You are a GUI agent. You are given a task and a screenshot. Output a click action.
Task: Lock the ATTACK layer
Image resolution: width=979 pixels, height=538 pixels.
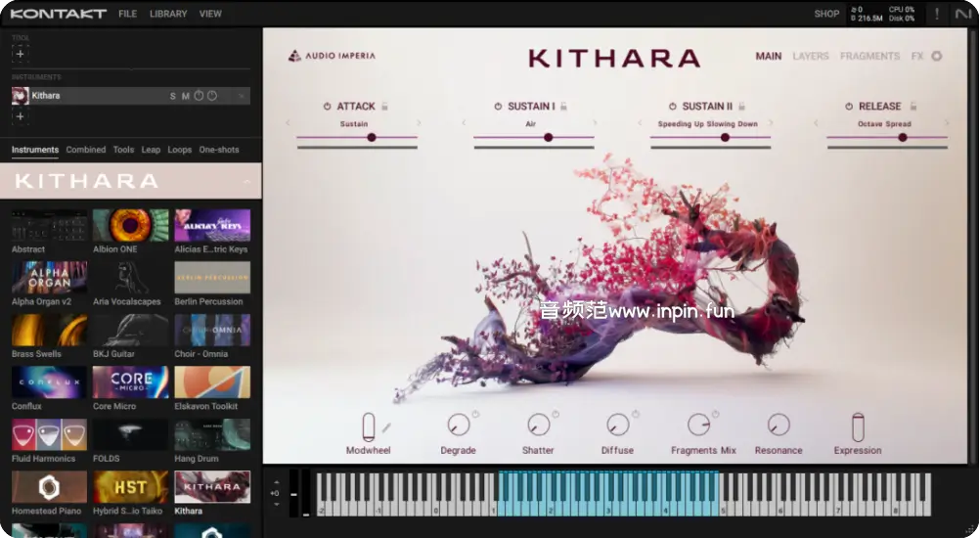384,106
